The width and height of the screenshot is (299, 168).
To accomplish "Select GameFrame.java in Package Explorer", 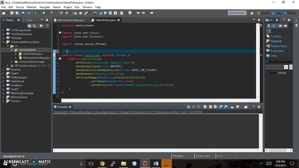I will tap(33, 54).
